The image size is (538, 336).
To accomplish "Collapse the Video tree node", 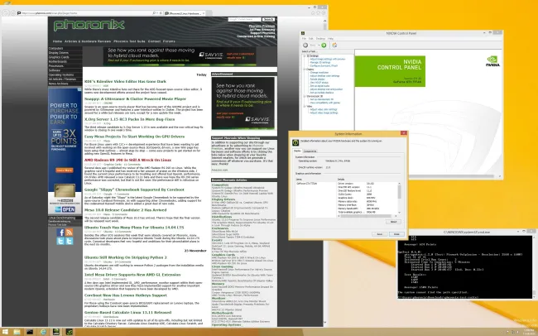I will (304, 107).
